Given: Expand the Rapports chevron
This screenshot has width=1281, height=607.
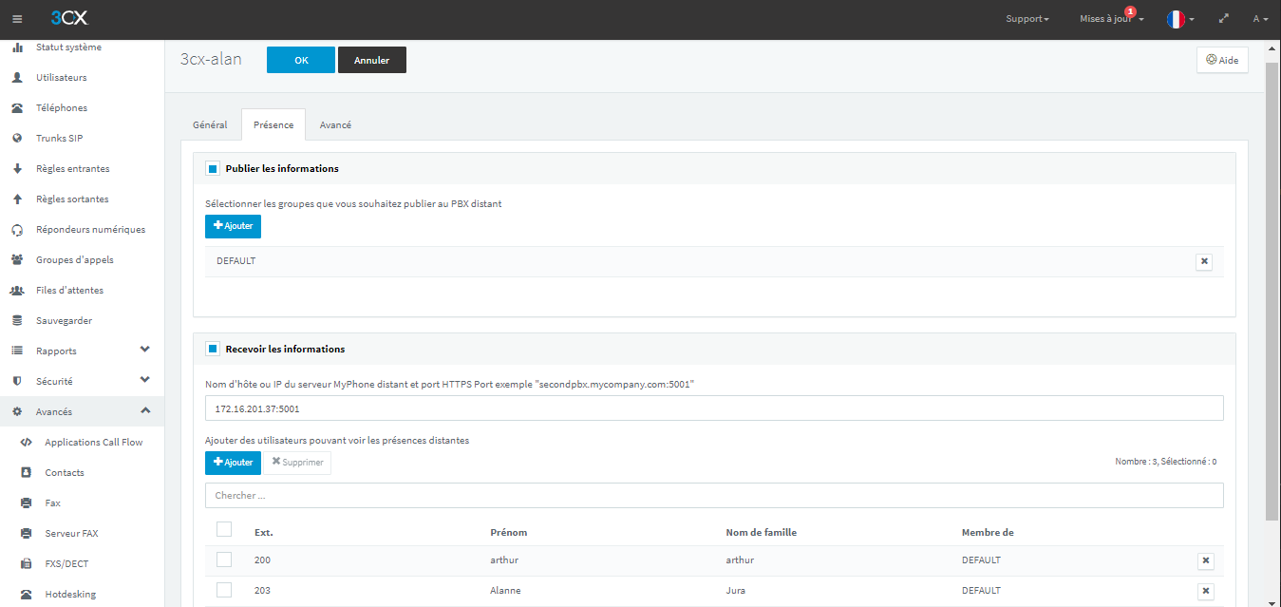Looking at the screenshot, I should (x=145, y=350).
